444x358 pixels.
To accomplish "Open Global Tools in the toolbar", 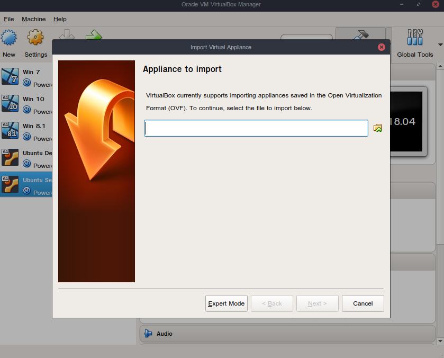I will (x=415, y=43).
